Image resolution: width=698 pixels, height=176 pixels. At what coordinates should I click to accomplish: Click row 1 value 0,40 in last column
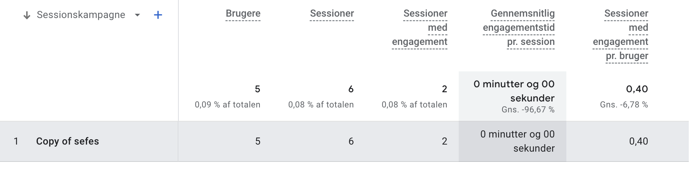638,141
